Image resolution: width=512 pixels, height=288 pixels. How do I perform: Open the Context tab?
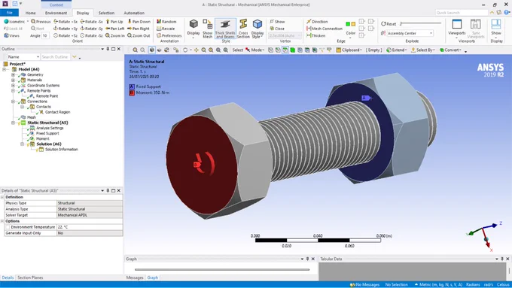(x=56, y=5)
